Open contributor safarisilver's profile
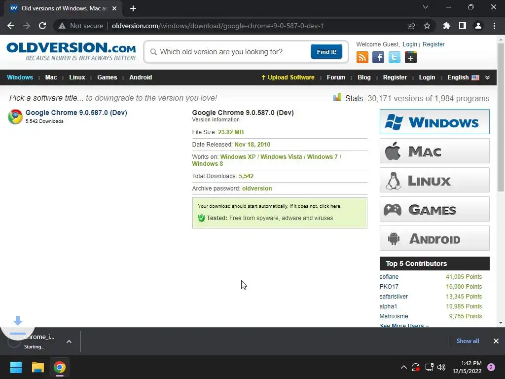Screen dimensions: 505x379 point(394,297)
